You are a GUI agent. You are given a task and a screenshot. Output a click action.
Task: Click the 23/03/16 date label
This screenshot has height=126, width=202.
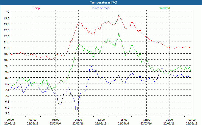[192, 123]
